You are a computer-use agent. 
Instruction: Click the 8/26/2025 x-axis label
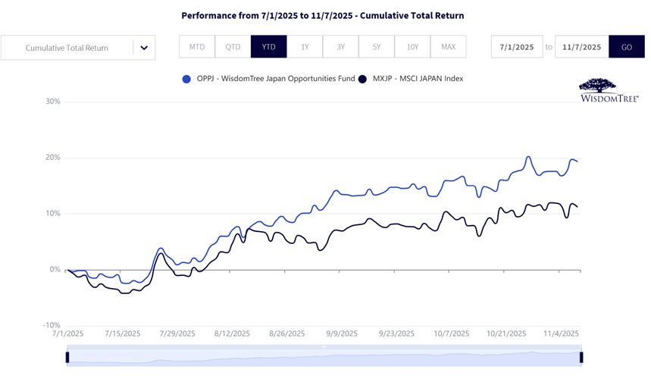coord(287,334)
